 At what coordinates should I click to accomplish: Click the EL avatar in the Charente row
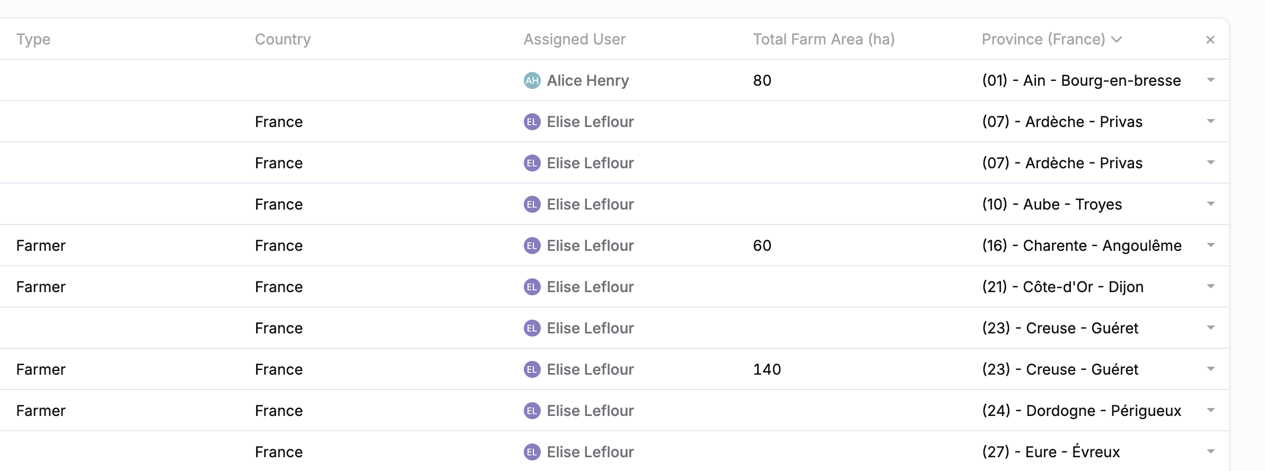point(532,246)
